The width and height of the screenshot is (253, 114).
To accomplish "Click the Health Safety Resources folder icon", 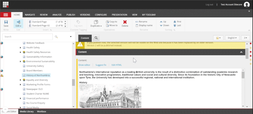I will [24, 52].
